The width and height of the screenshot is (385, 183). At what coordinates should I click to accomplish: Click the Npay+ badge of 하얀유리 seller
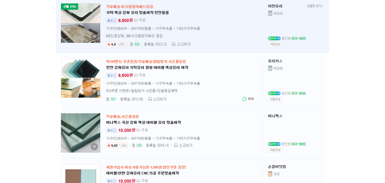[274, 38]
